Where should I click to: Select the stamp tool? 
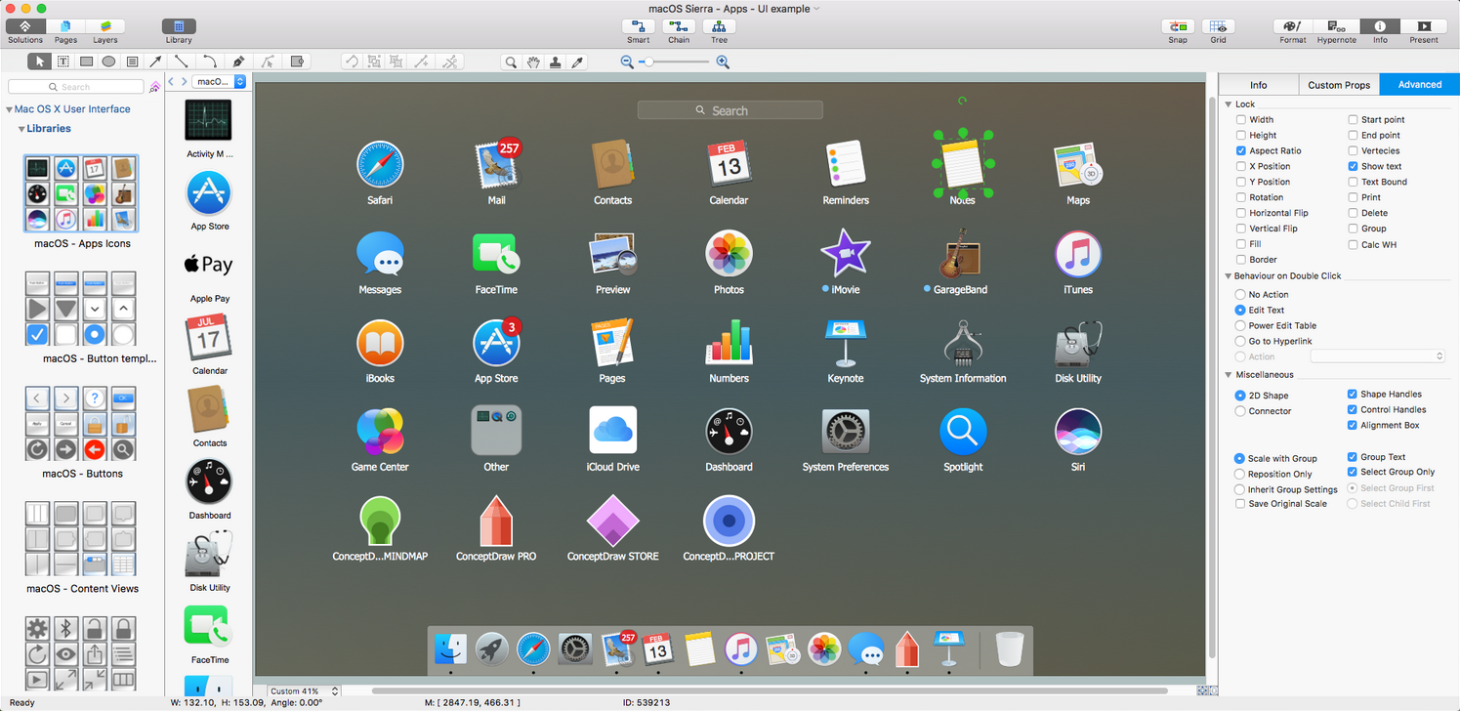(556, 62)
